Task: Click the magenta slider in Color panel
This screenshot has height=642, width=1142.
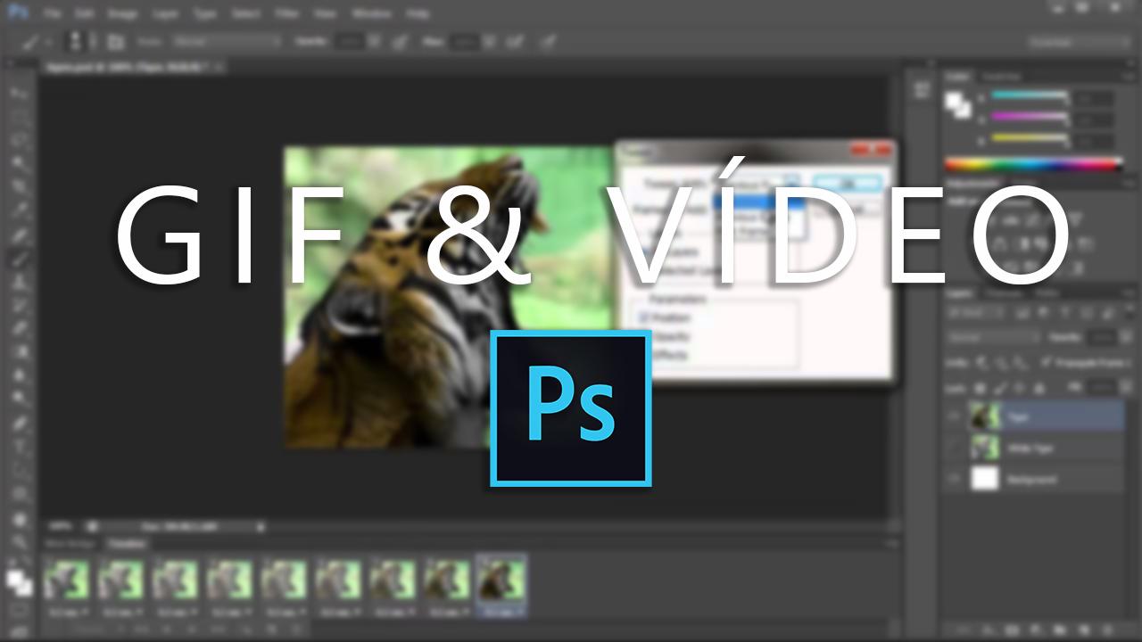Action: [1030, 116]
